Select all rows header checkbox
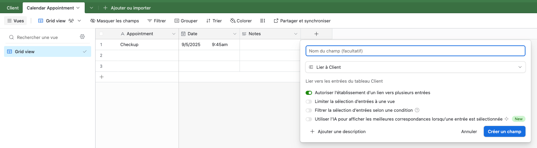 tap(101, 34)
